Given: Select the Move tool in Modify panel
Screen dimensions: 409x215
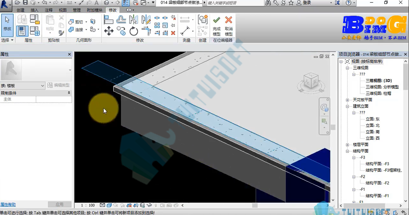Looking at the screenshot, I should tap(109, 31).
